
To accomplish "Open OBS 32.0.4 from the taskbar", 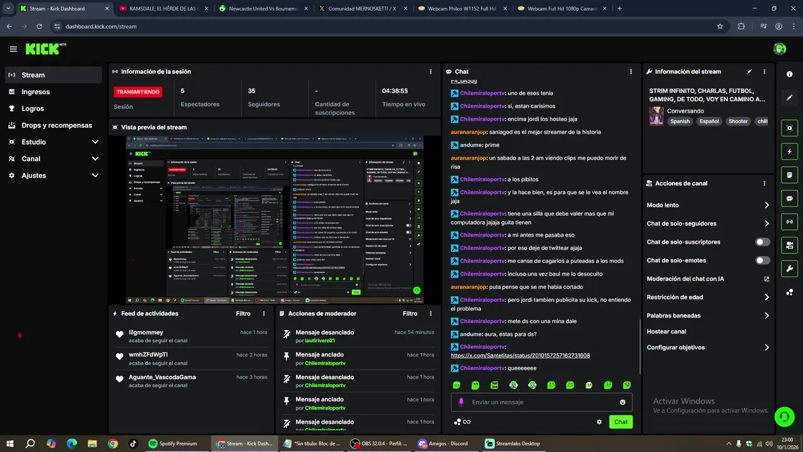I will [x=379, y=443].
